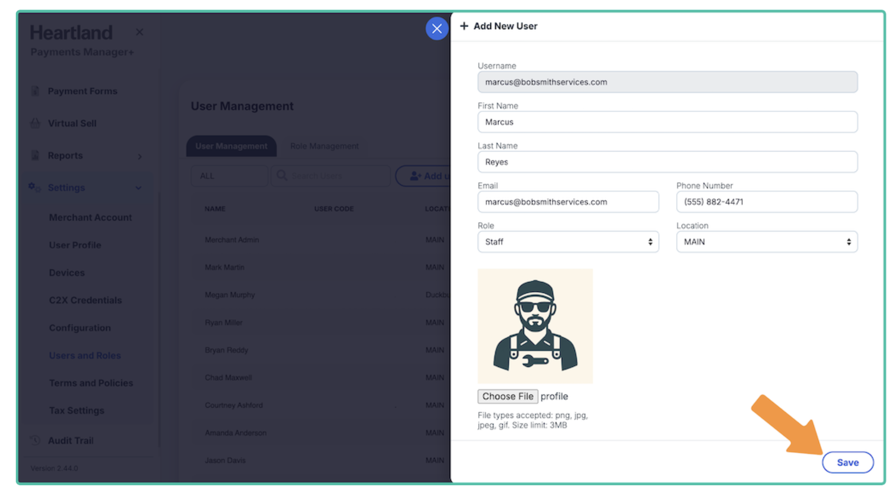Click the blue circular close X button

437,29
